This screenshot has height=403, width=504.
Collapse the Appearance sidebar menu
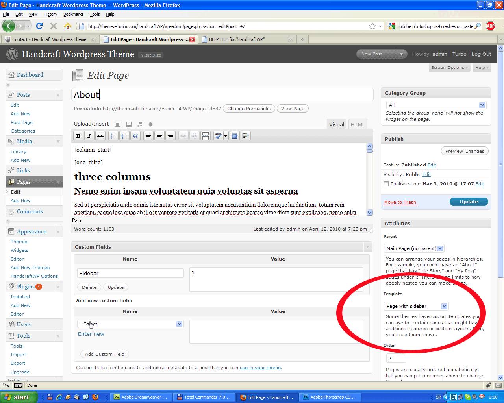tap(58, 232)
